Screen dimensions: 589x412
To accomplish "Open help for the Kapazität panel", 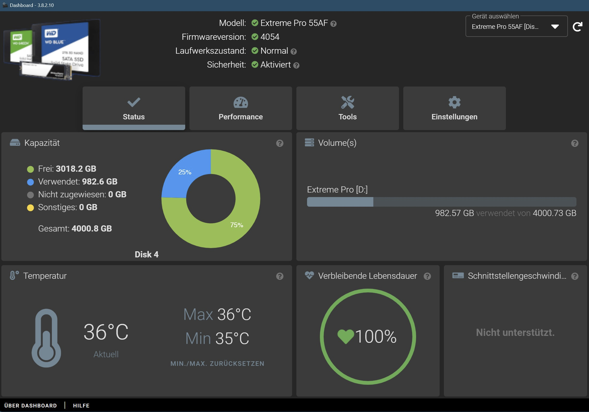I will (280, 143).
